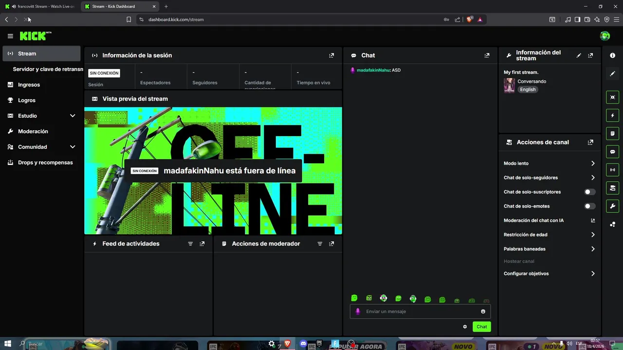Click the green Chat send button
Image resolution: width=623 pixels, height=350 pixels.
tap(481, 327)
